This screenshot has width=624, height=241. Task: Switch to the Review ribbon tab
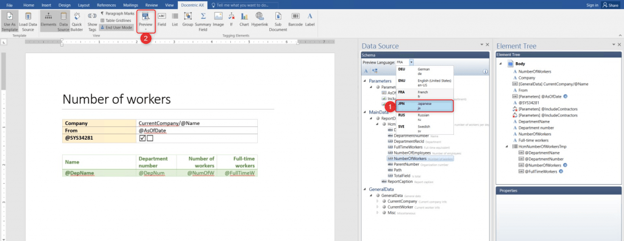[x=152, y=5]
